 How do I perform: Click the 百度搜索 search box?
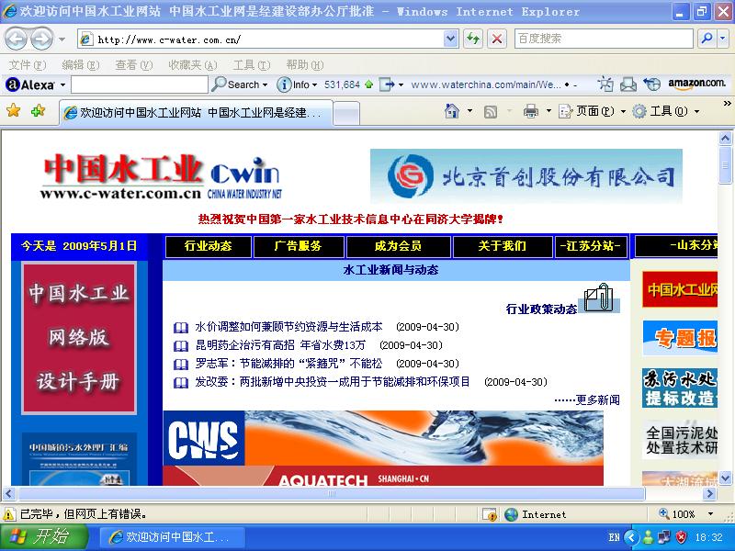(x=604, y=39)
